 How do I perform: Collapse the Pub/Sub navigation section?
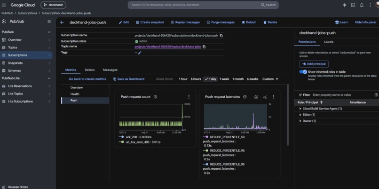[x=49, y=32]
